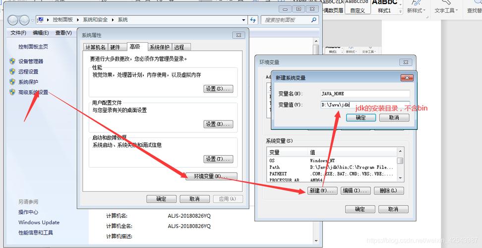
Task: Click 设置(T) for startup and recovery
Action: tap(218, 159)
